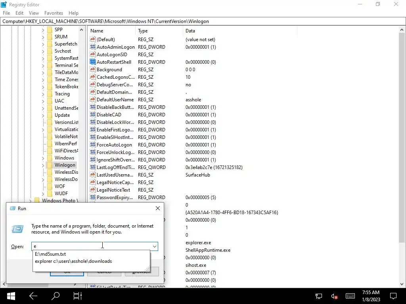Expand the Superfetch tree node
Image resolution: width=406 pixels, height=304 pixels.
coord(43,44)
